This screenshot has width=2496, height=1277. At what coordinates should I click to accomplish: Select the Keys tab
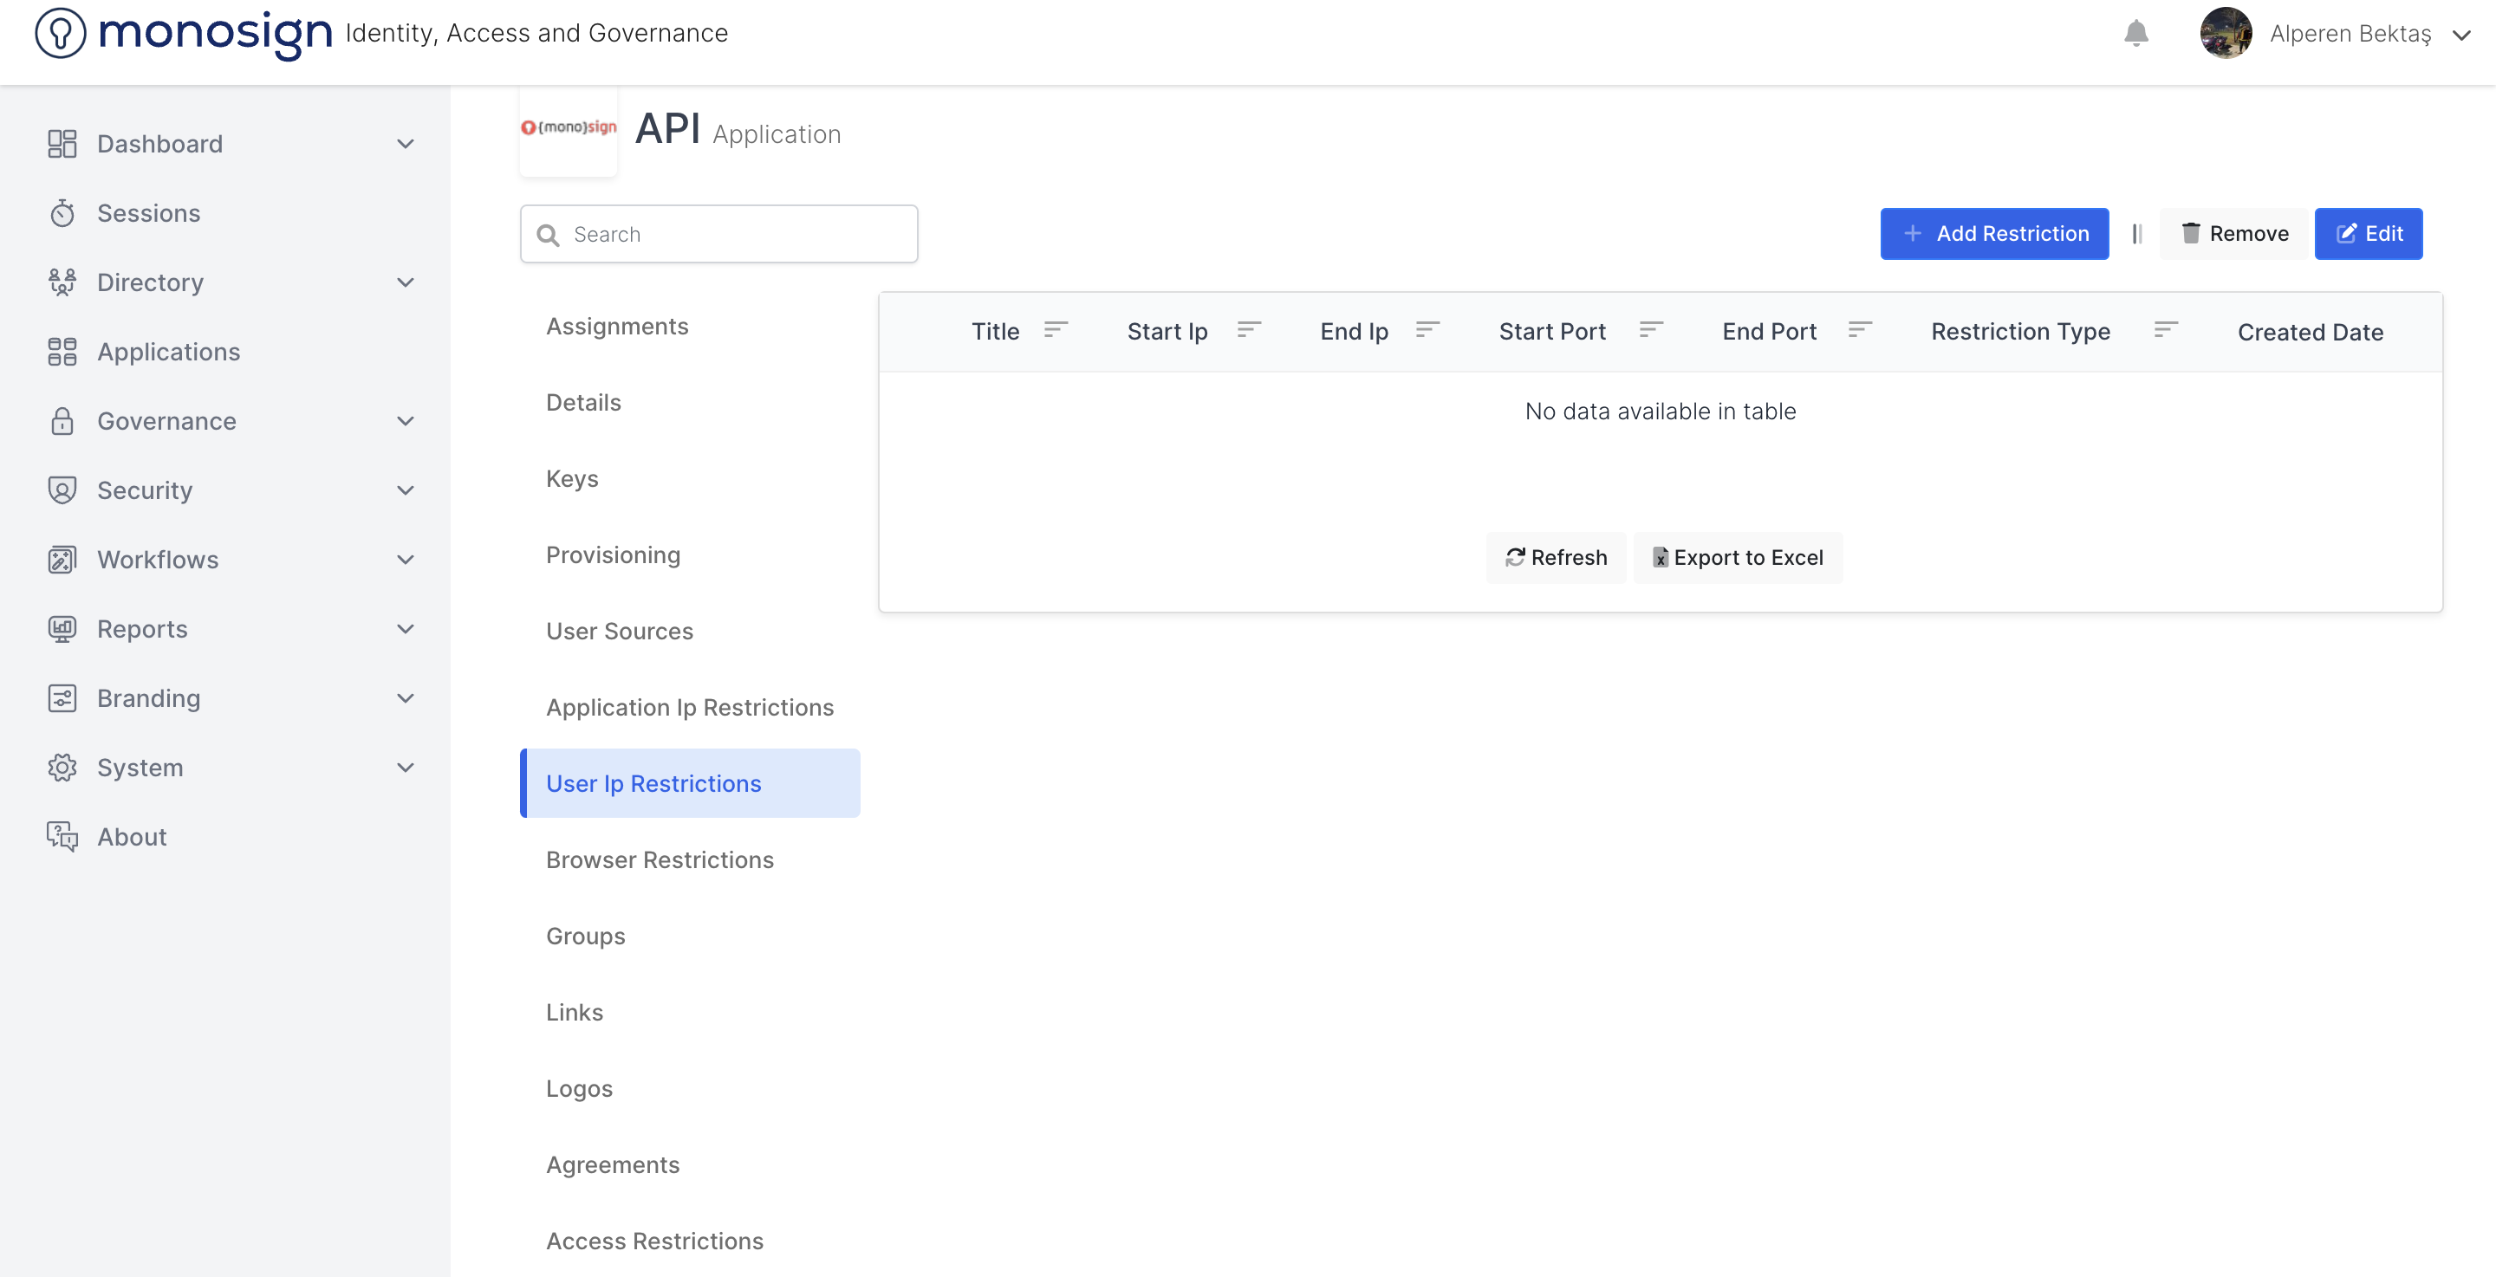pos(572,478)
